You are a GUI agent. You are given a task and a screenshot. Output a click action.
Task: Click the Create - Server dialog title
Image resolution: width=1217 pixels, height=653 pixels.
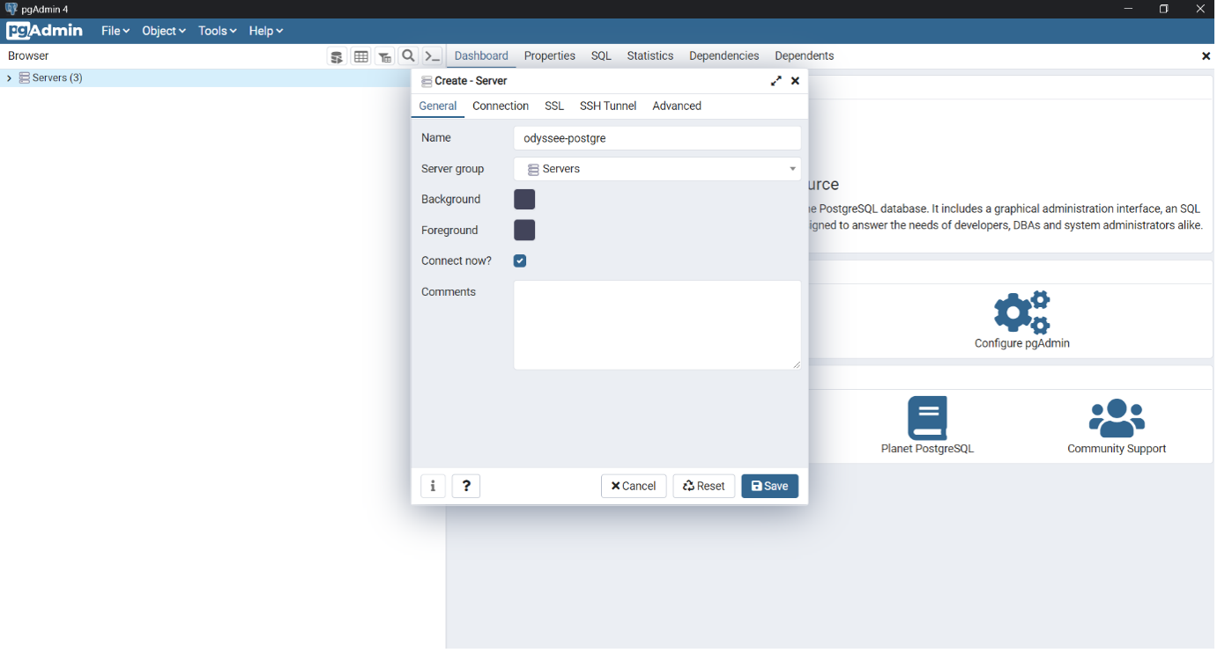[x=471, y=81]
